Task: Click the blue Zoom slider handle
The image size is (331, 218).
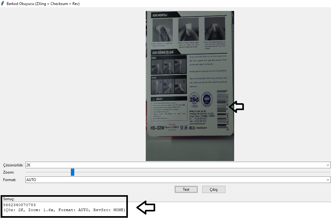Action: point(72,172)
